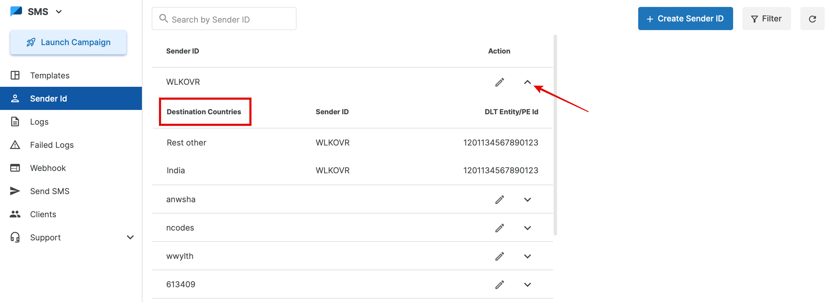Viewport: 831px width, 302px height.
Task: Expand the Support menu section
Action: coord(130,237)
